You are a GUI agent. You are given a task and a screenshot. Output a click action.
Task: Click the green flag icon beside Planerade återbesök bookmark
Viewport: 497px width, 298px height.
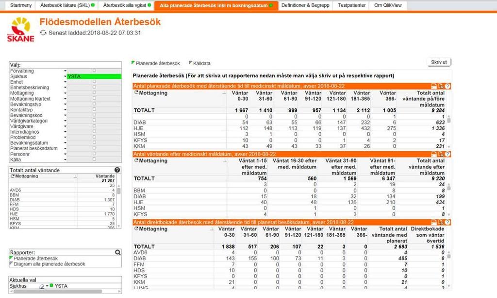tap(133, 63)
